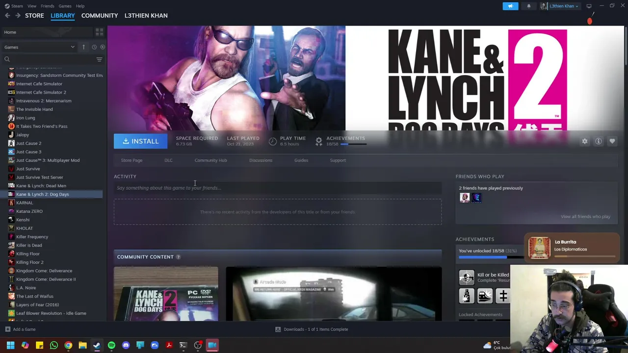
Task: Open the Friends menu
Action: [48, 6]
